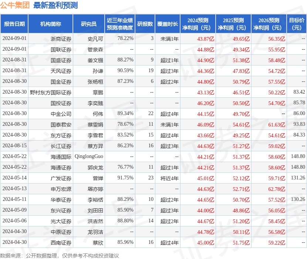This screenshot has width=307, height=259.
Task: Click the 公牛集团 title text
Action: (15, 5)
